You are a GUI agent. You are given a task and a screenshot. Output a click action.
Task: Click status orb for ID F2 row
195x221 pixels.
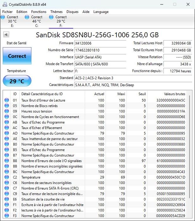(x=7, y=210)
